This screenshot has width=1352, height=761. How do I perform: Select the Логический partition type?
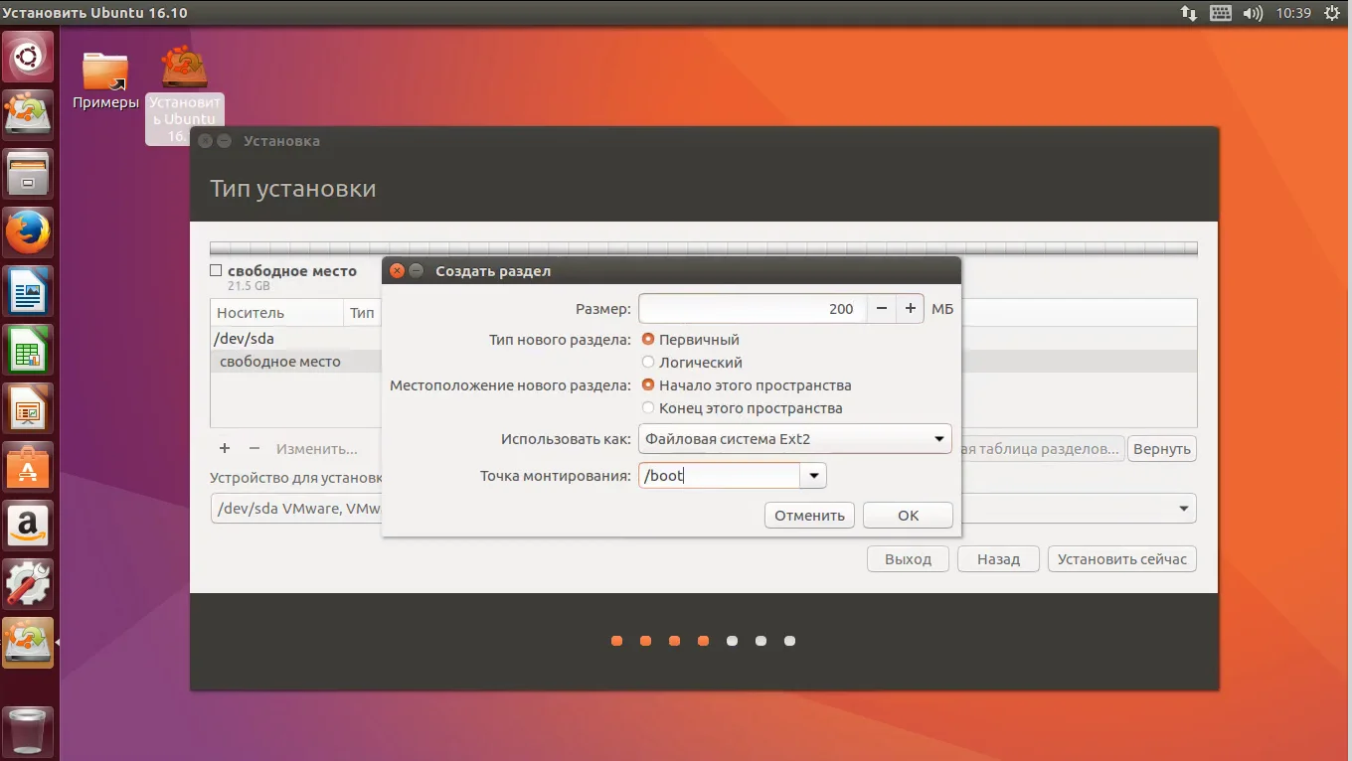tap(648, 363)
